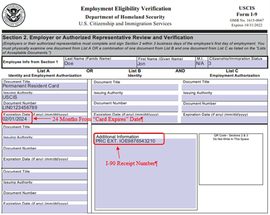Click the "Expires 10/31/2022" text
This screenshot has width=270, height=215.
coord(247,25)
